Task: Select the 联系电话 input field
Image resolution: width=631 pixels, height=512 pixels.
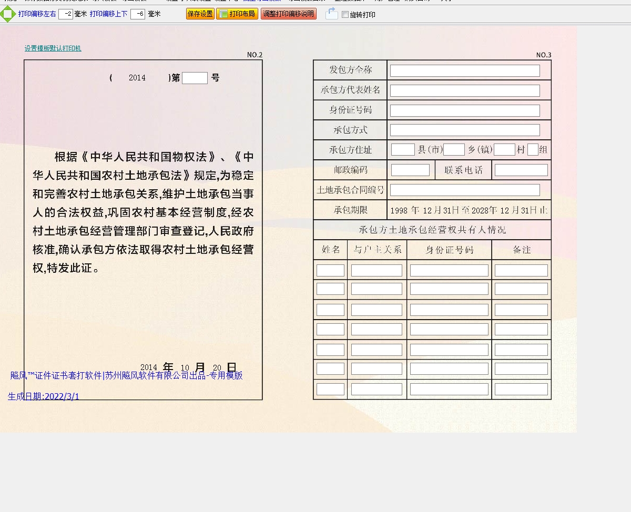Action: pos(521,170)
